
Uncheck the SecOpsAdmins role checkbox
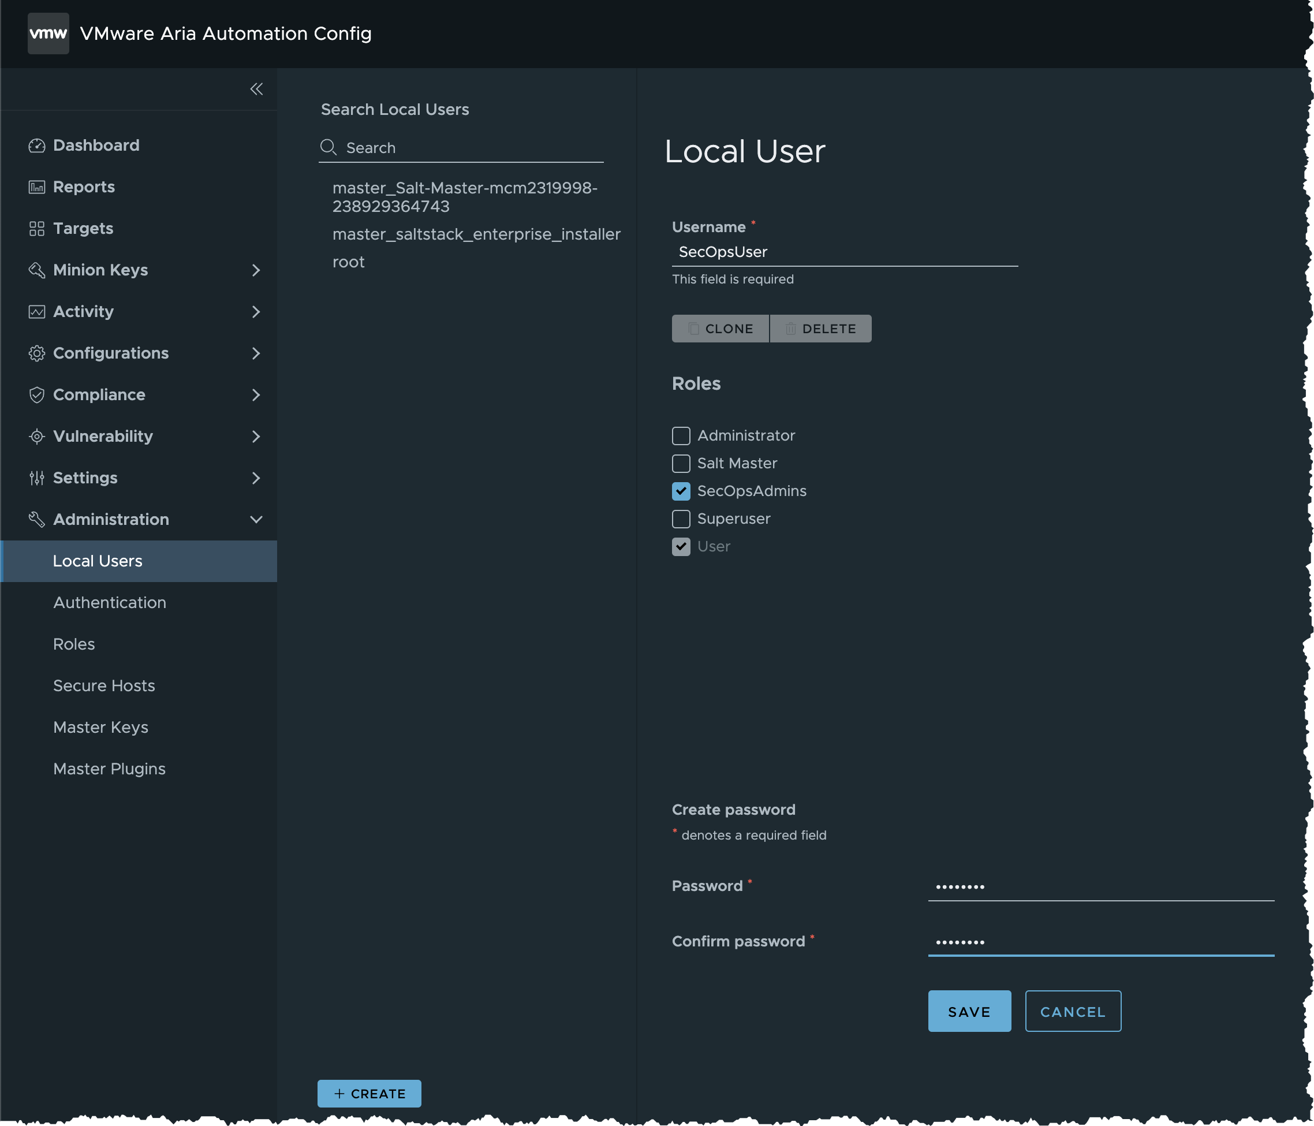coord(681,491)
